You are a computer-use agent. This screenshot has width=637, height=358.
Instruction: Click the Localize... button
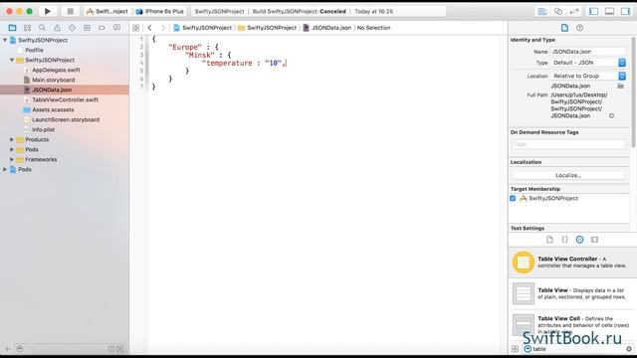click(568, 175)
